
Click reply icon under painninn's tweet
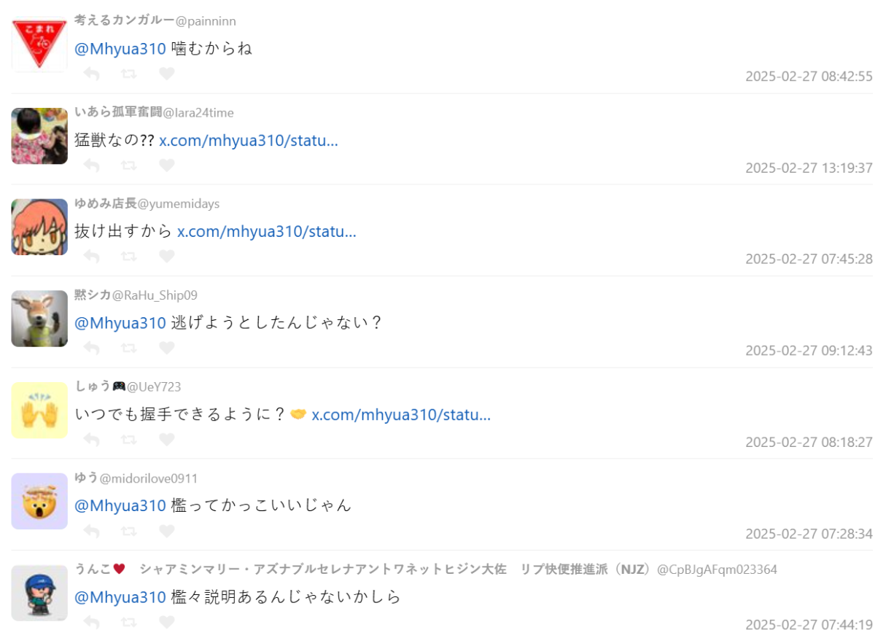[x=91, y=74]
